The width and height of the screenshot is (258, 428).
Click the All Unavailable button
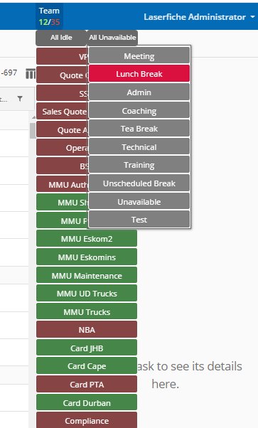112,38
